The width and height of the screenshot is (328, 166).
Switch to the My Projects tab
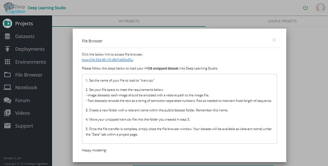(x=129, y=21)
